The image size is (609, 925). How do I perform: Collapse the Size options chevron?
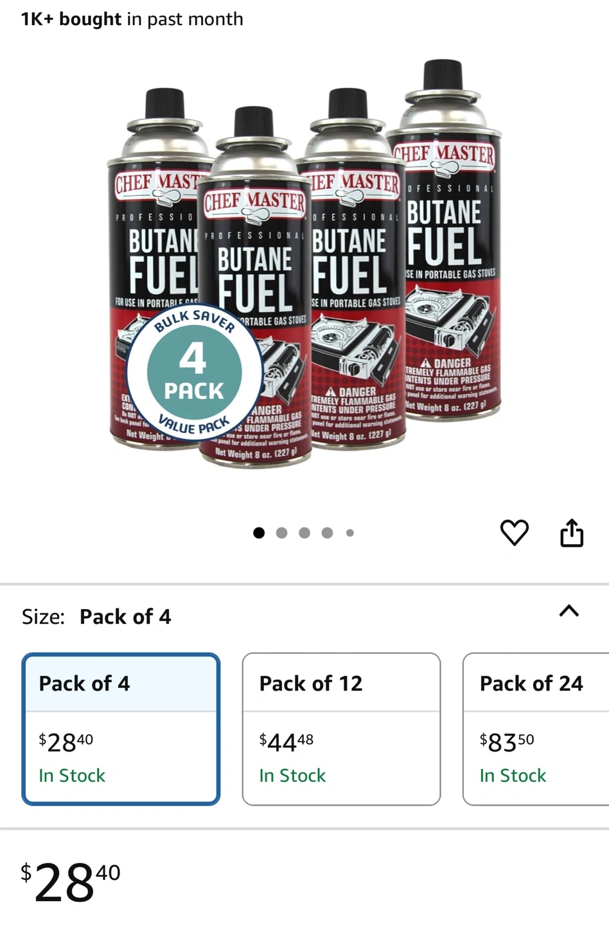(x=569, y=611)
